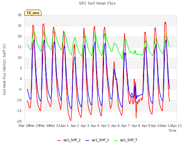Toggle the sp1_SHF_T legend entry
Screen dimensions: 195x146
click(x=126, y=140)
